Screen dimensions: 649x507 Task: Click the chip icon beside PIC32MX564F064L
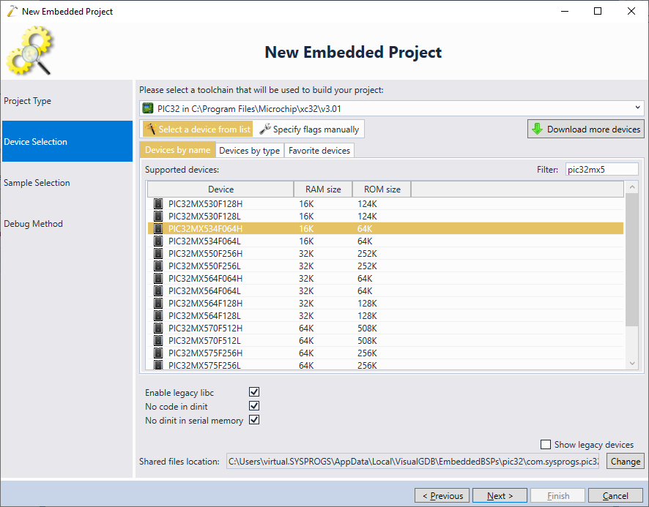click(158, 290)
